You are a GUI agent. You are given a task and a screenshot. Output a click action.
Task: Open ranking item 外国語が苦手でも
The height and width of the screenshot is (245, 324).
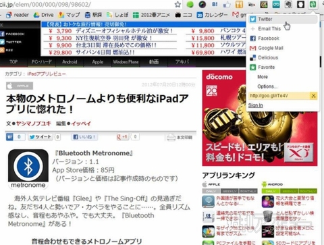pyautogui.click(x=235, y=201)
